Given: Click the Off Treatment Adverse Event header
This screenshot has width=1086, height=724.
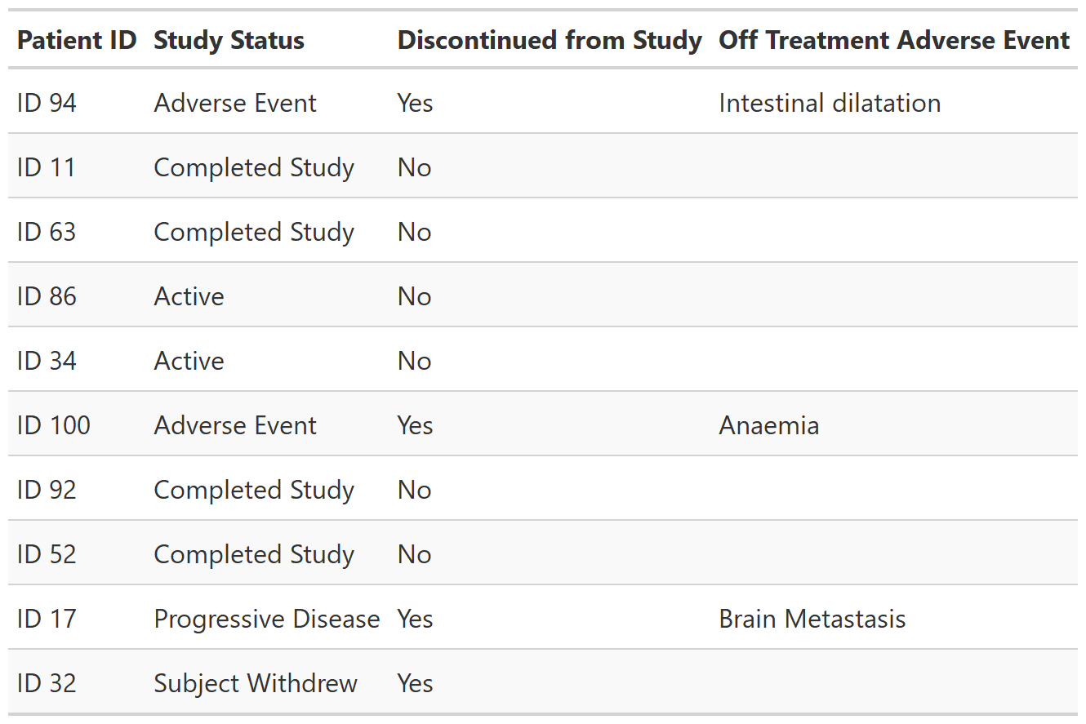Looking at the screenshot, I should 894,40.
